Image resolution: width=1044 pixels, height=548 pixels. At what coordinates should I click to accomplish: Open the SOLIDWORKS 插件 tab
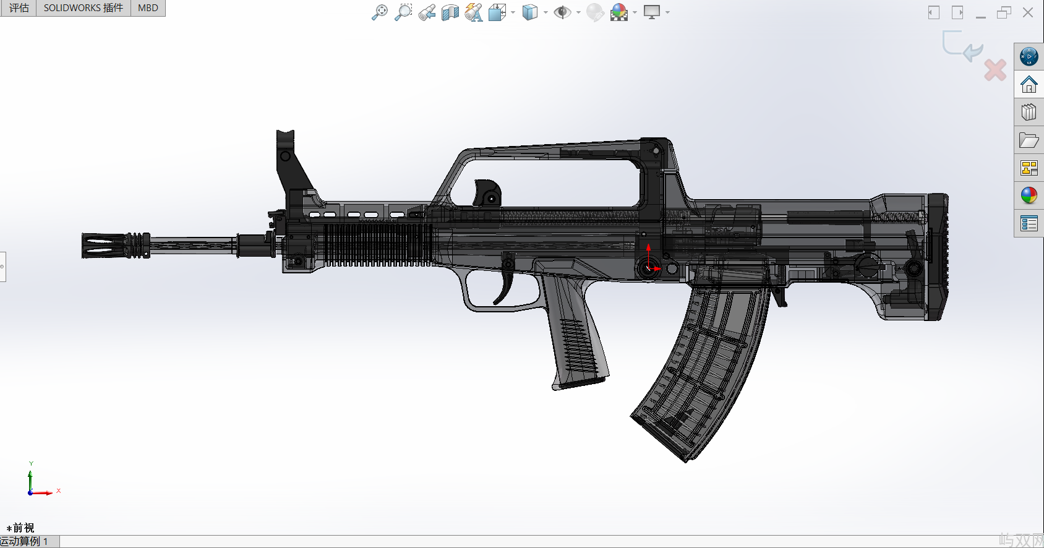coord(83,8)
